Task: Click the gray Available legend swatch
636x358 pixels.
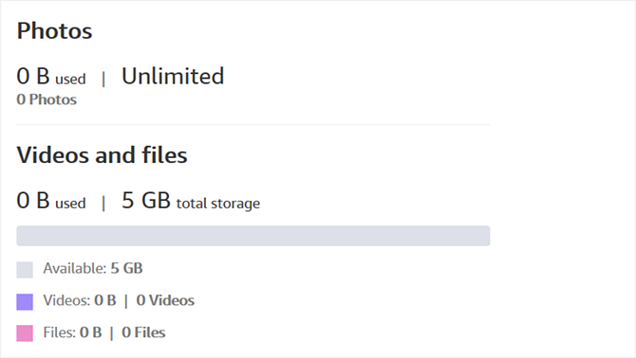Action: click(25, 270)
